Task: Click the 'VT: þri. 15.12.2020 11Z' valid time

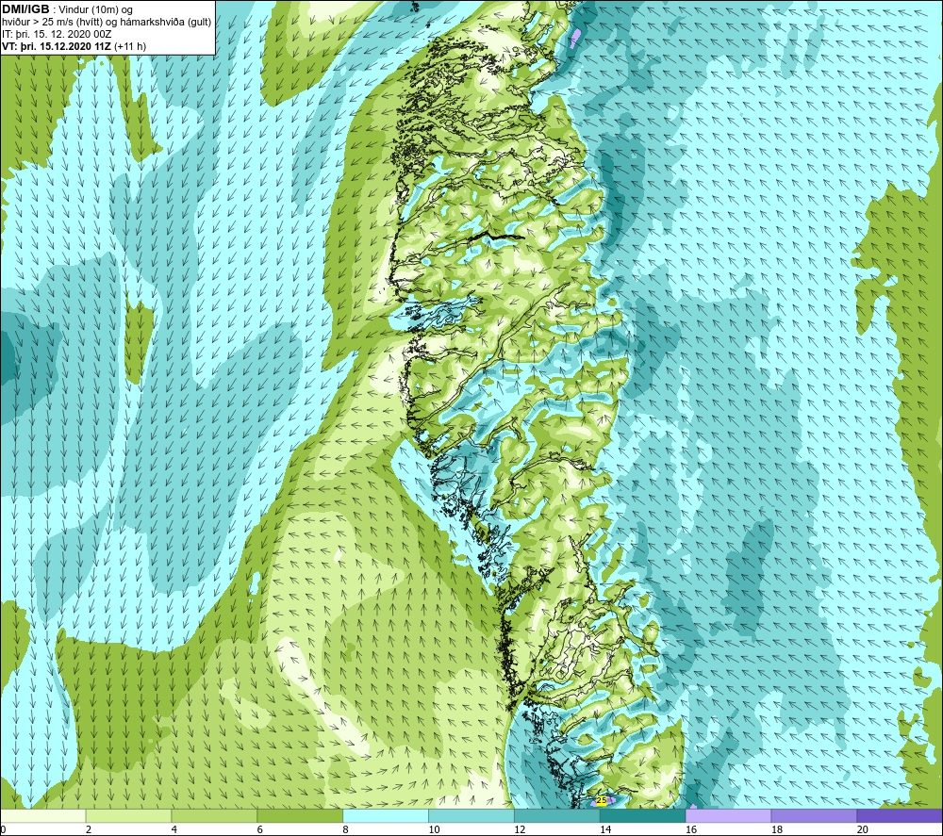Action: 57,46
